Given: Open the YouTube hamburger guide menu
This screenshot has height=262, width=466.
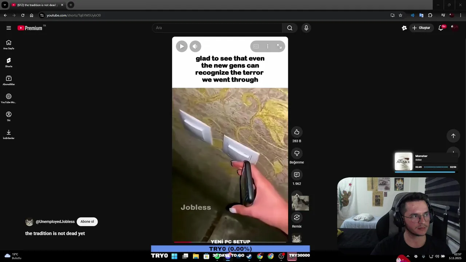Looking at the screenshot, I should (9, 28).
